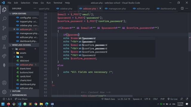This screenshot has width=191, height=107.
Task: Open the Selection menu
Action: [25, 3]
